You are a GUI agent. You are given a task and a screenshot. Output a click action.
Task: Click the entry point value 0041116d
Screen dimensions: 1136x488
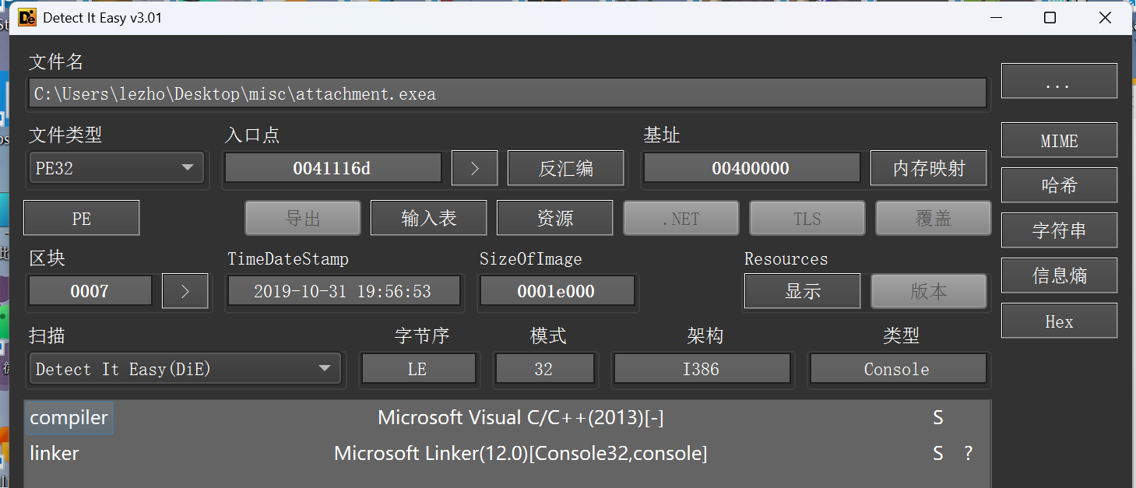click(x=332, y=168)
